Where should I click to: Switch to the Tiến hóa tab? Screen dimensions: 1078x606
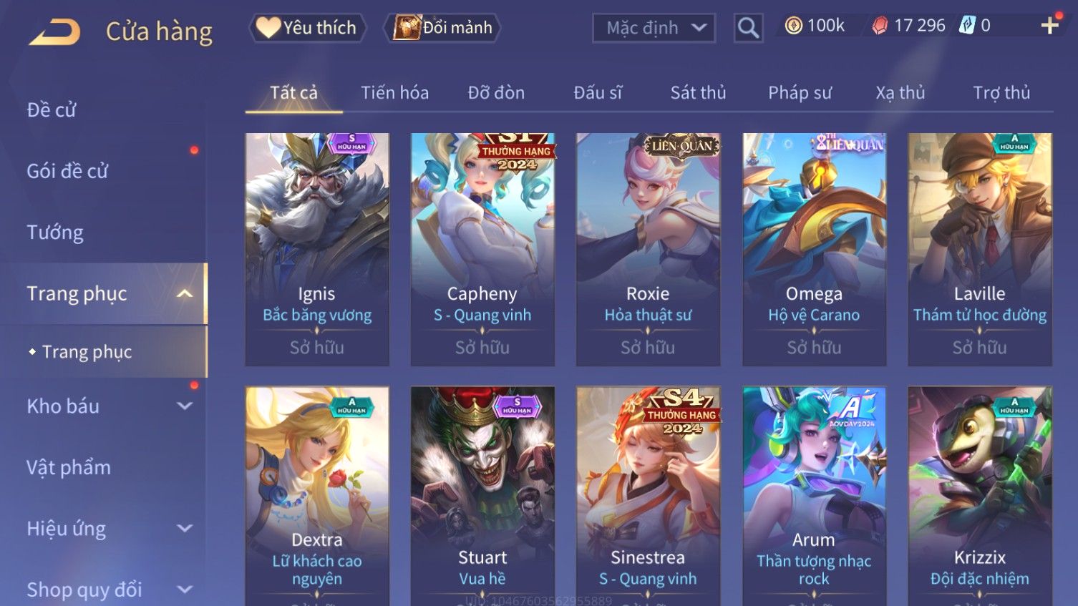pos(394,93)
